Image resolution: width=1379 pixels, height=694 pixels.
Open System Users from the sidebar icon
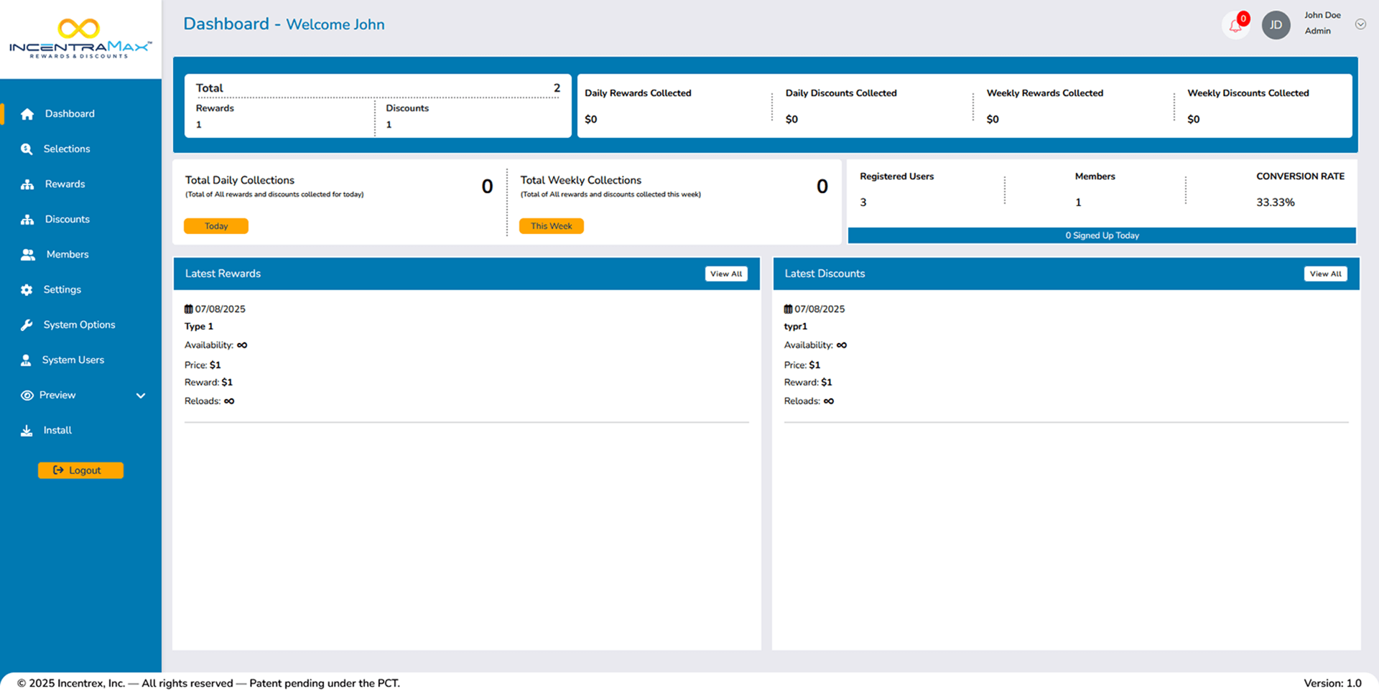click(x=27, y=360)
